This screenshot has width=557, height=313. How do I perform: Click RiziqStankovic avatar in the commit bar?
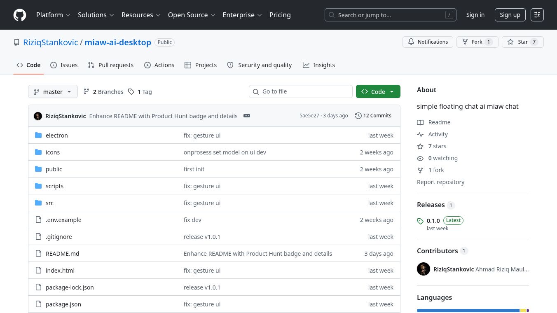(38, 116)
